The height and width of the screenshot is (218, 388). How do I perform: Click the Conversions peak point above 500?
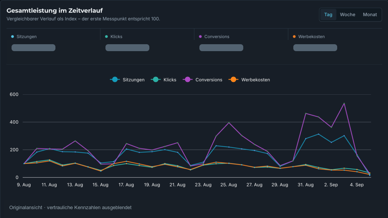click(x=344, y=103)
